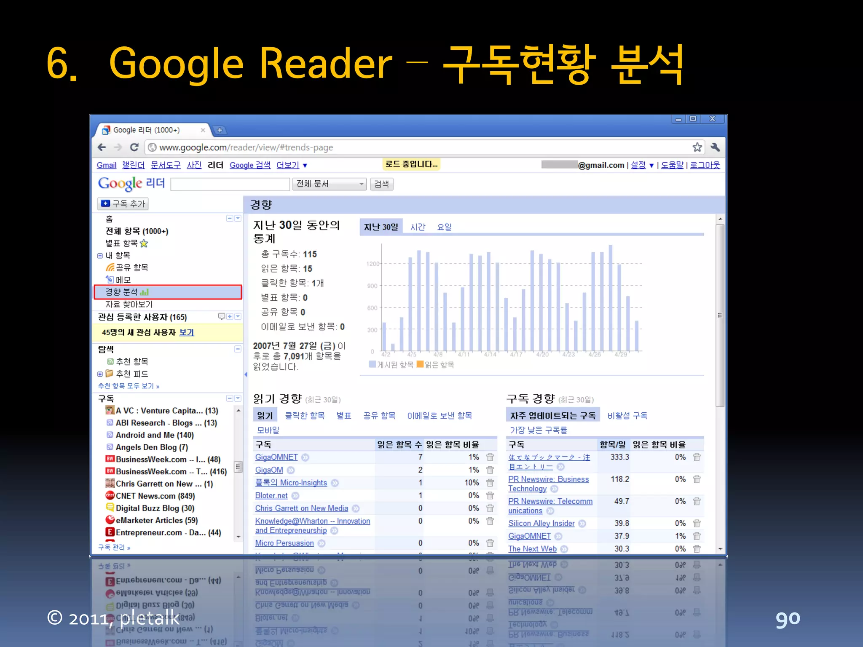Click the subscription list scrollbar thumb
863x647 pixels.
tap(238, 467)
